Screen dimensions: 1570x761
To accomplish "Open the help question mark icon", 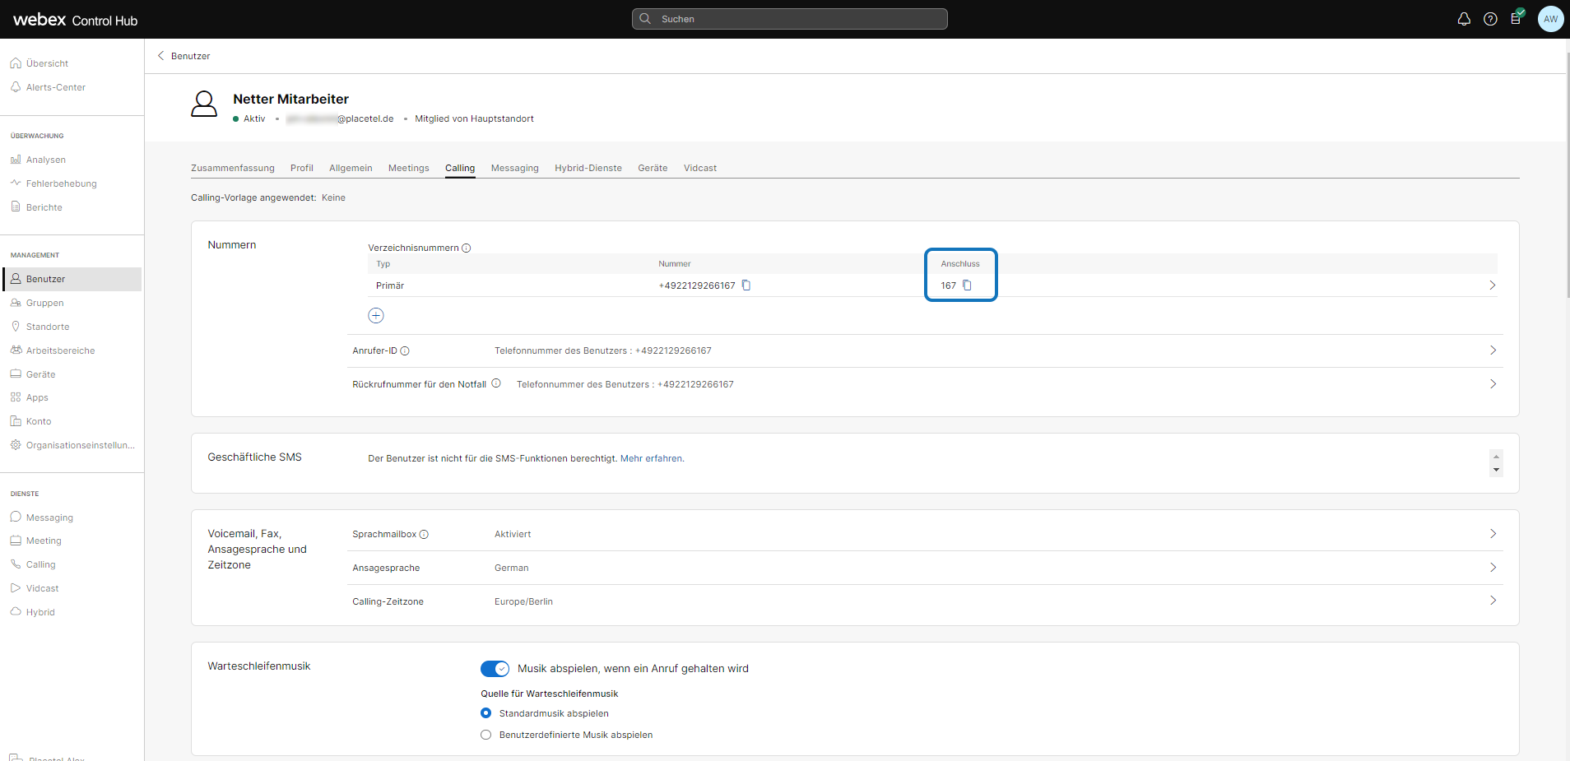I will tap(1490, 19).
